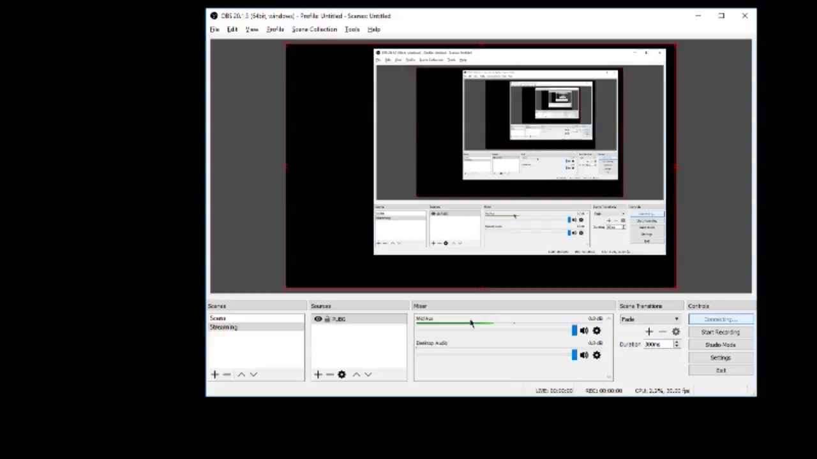Mute the Desktop Audio speaker icon
Image resolution: width=817 pixels, height=459 pixels.
(x=583, y=355)
